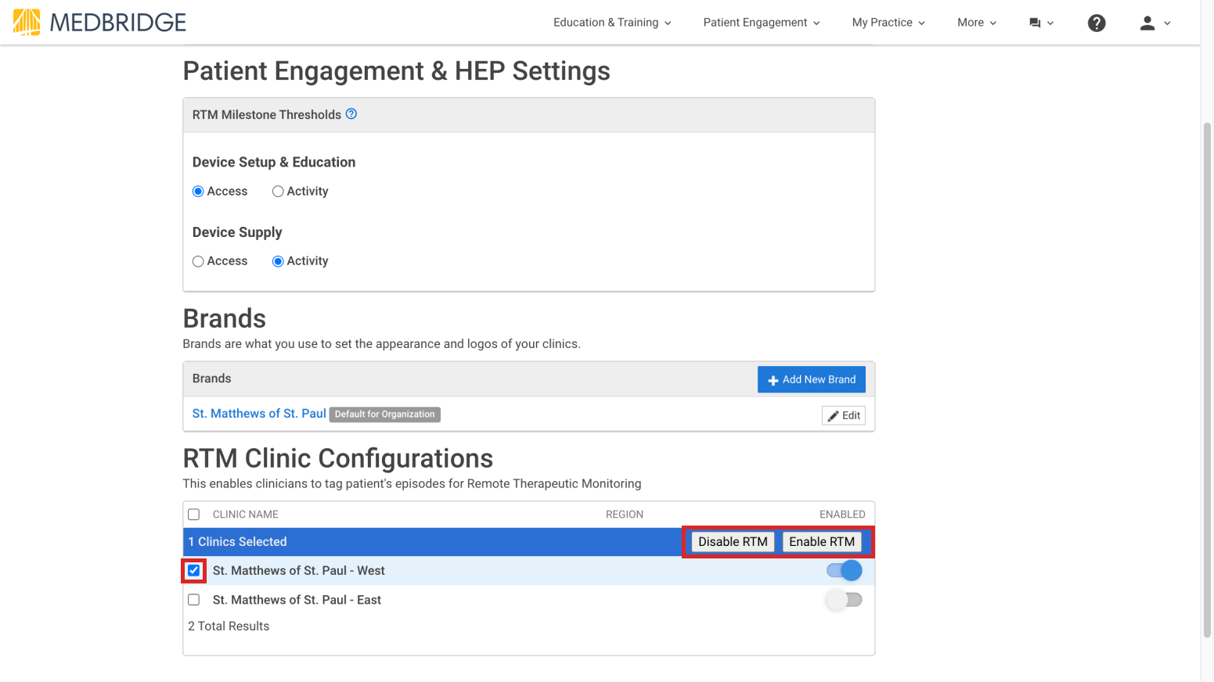Check the St. Matthews of St. Paul - East checkbox
Image resolution: width=1214 pixels, height=682 pixels.
click(x=193, y=599)
